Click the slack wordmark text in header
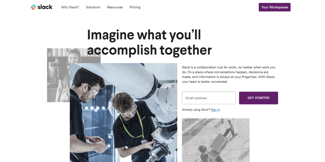Viewport: 325px width, 162px height. coord(45,7)
